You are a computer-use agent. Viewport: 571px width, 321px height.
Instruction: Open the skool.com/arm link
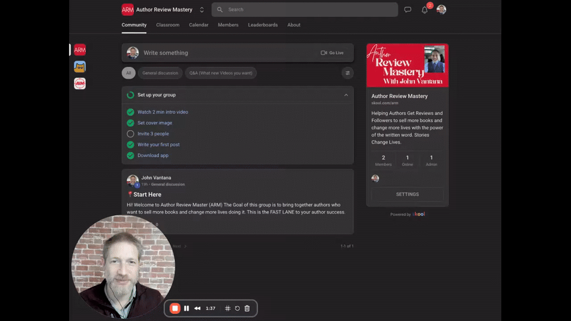[385, 103]
